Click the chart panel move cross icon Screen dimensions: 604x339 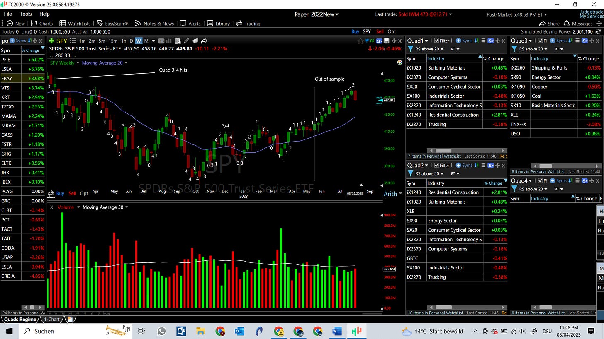click(x=394, y=41)
